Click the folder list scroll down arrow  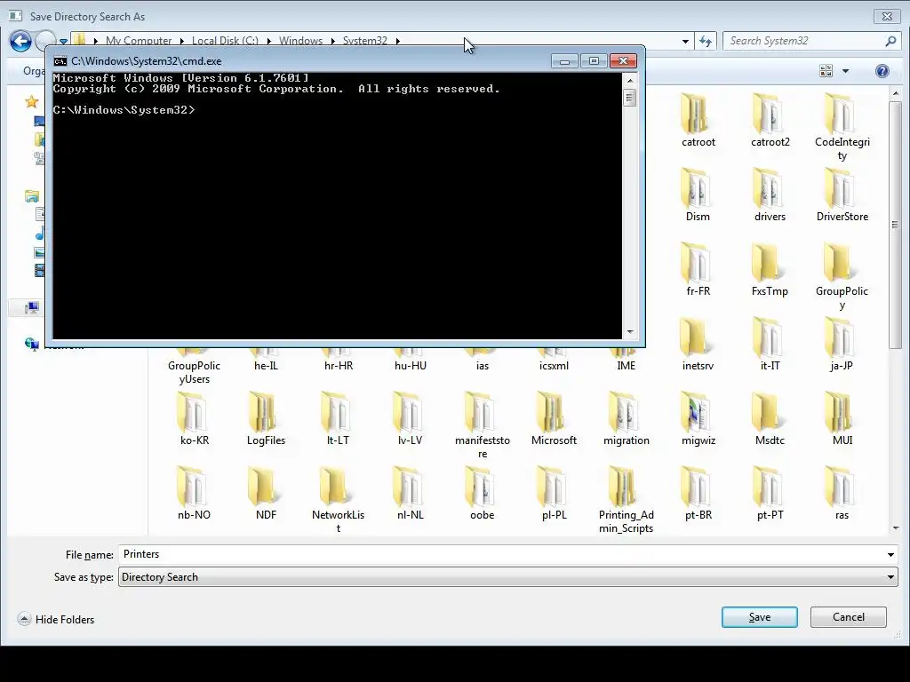(x=896, y=528)
